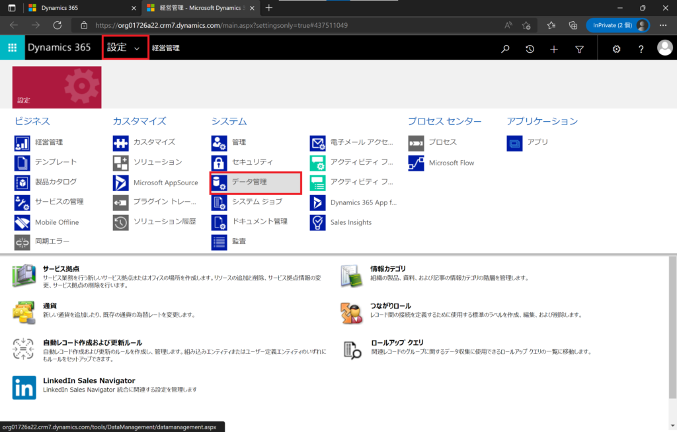Add page to favorites star icon
This screenshot has height=432, width=677.
click(526, 26)
